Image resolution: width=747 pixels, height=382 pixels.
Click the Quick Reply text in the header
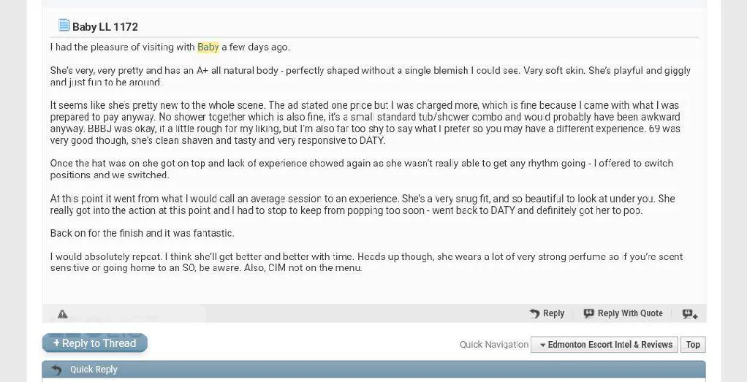point(94,370)
